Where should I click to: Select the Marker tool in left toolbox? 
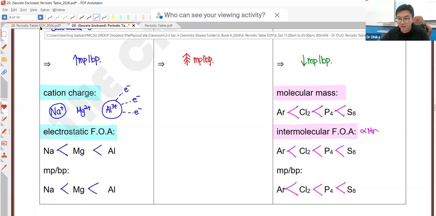tap(4, 131)
